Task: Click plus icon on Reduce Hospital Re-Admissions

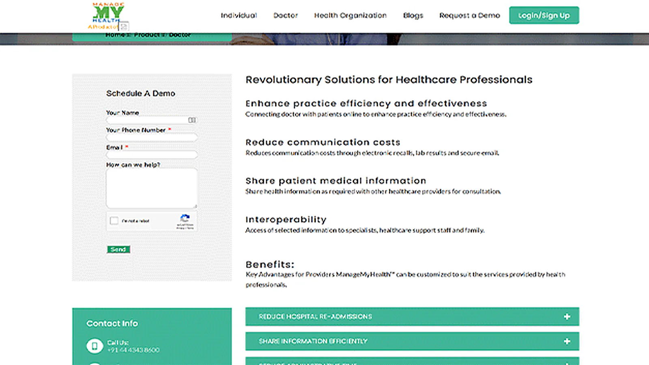Action: (x=567, y=316)
